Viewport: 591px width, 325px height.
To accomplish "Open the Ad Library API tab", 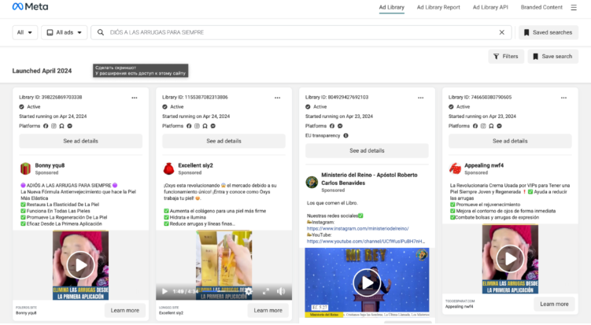I will (x=490, y=7).
